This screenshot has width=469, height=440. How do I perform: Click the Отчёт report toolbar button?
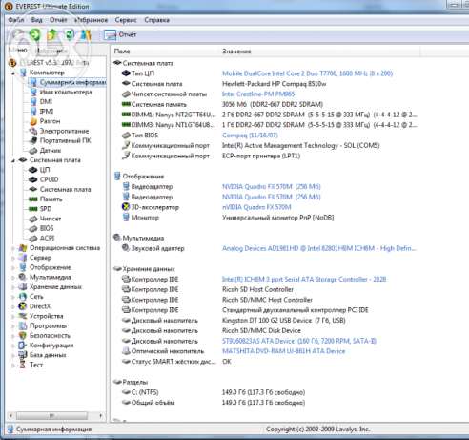120,34
